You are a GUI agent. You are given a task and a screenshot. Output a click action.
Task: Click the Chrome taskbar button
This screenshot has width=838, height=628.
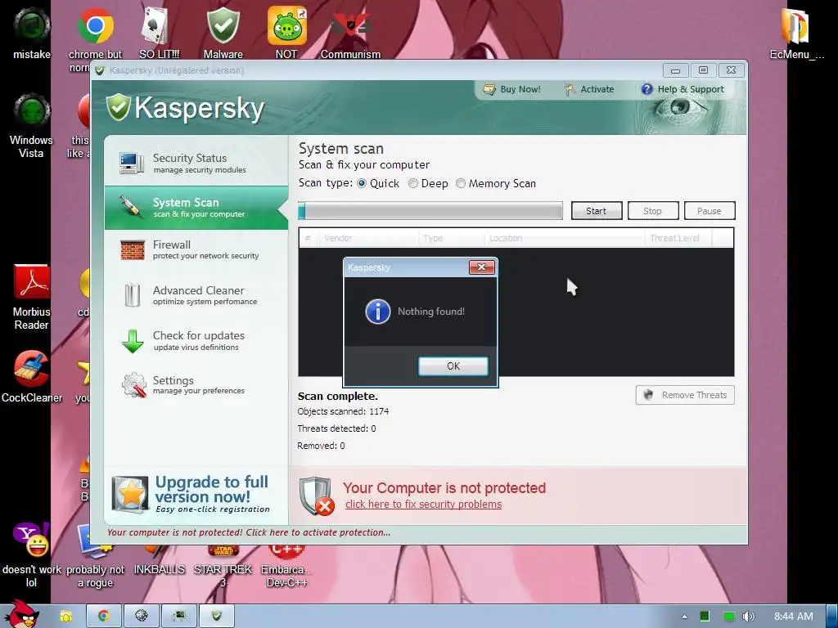[103, 616]
